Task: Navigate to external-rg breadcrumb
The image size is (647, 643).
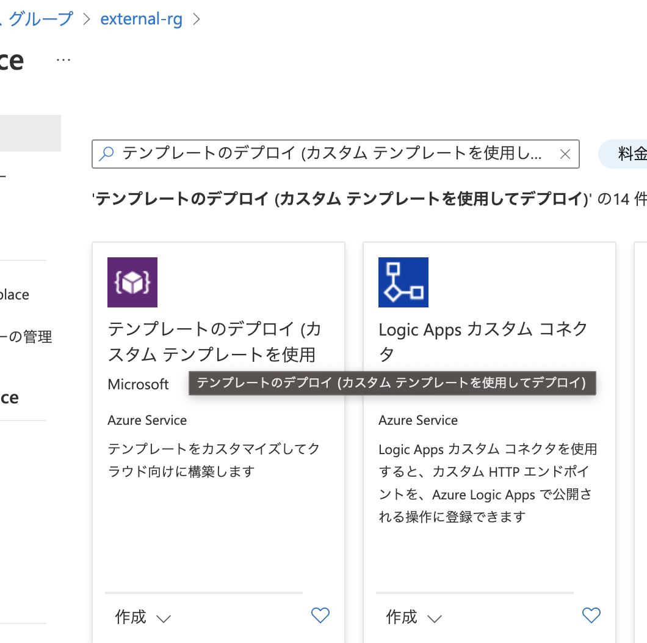Action: pyautogui.click(x=141, y=19)
